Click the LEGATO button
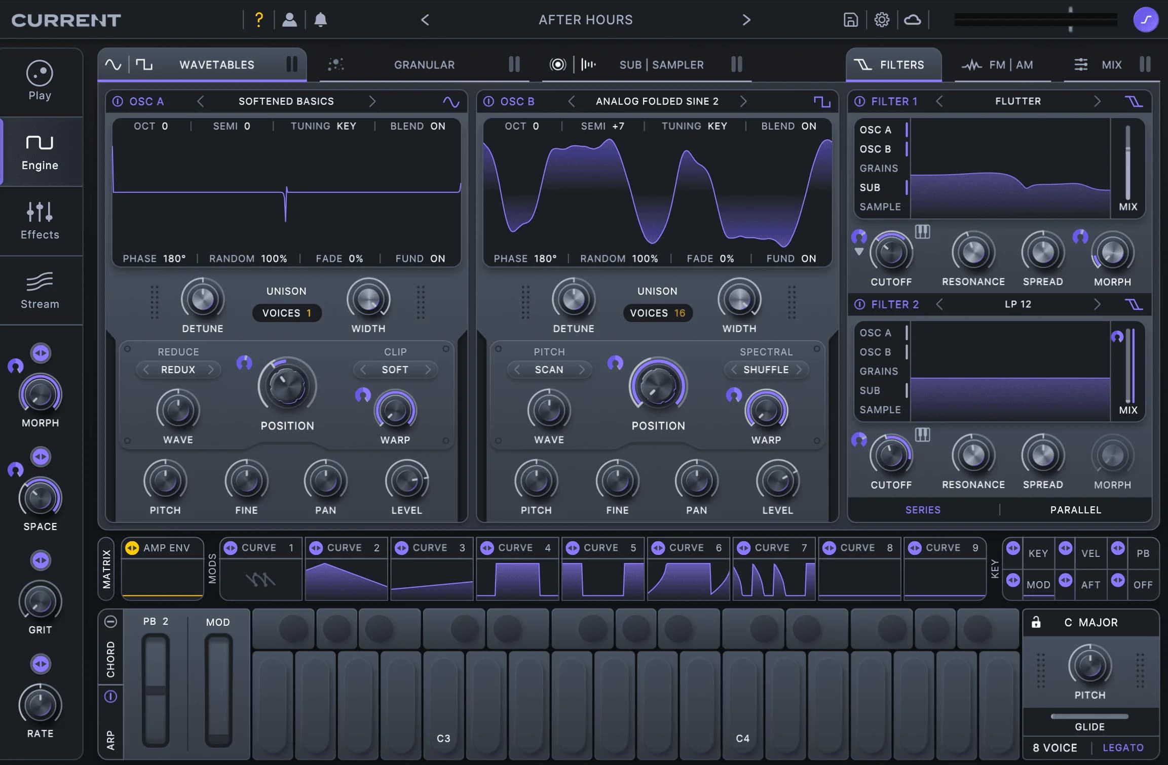Screen dimensions: 1168x765 pos(1123,748)
